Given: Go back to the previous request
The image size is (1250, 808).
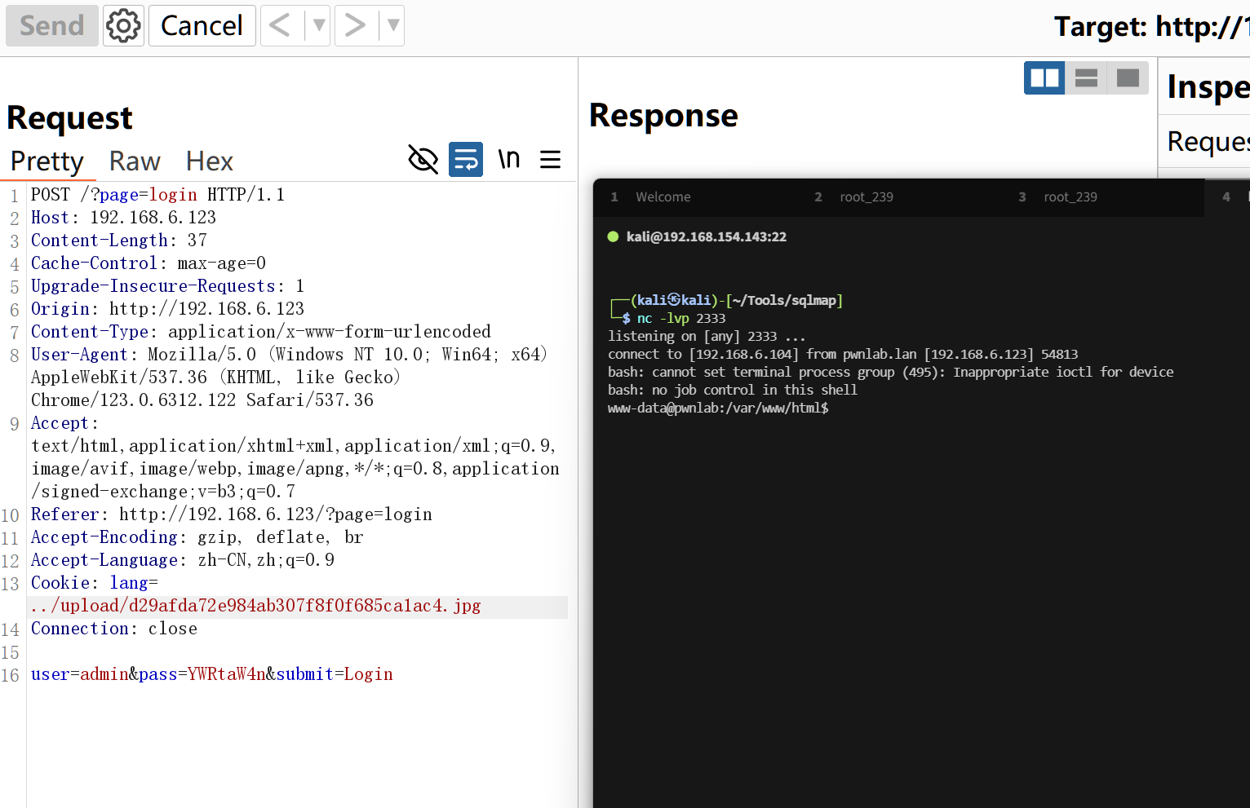Looking at the screenshot, I should point(280,26).
